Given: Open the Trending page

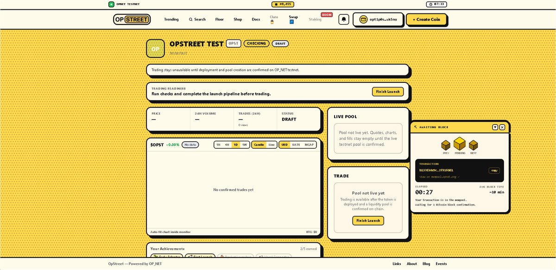Looking at the screenshot, I should (171, 19).
